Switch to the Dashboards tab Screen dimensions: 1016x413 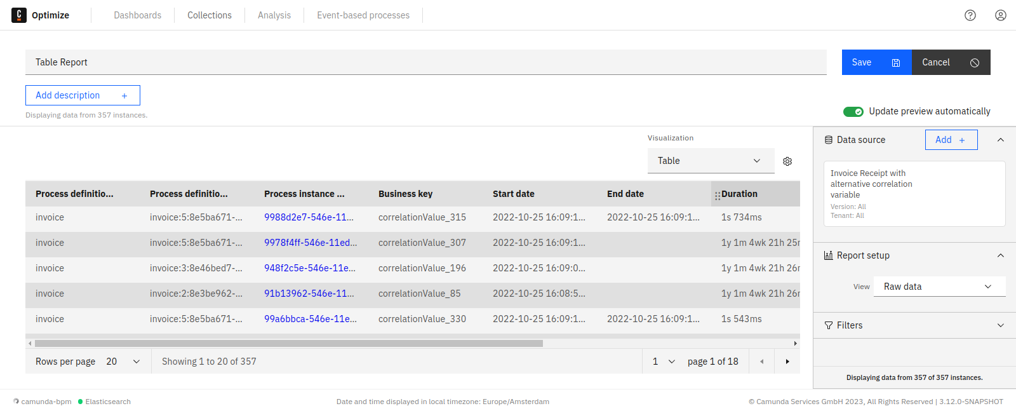[137, 15]
